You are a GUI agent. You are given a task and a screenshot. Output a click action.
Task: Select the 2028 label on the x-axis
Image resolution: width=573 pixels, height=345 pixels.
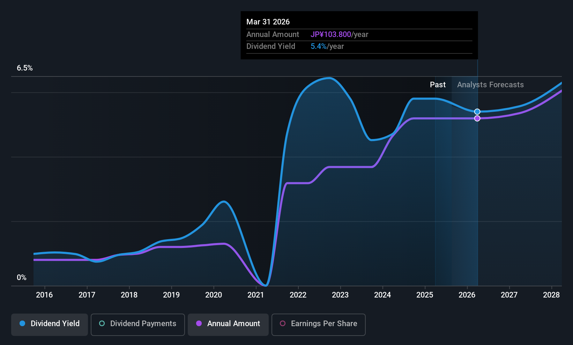click(551, 295)
